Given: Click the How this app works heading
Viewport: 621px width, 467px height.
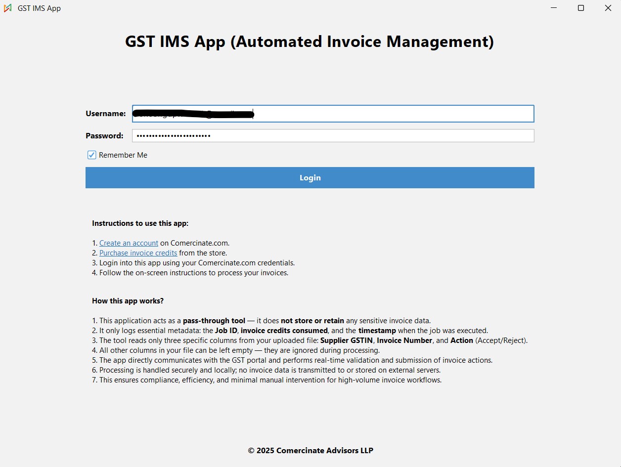Looking at the screenshot, I should coord(128,300).
